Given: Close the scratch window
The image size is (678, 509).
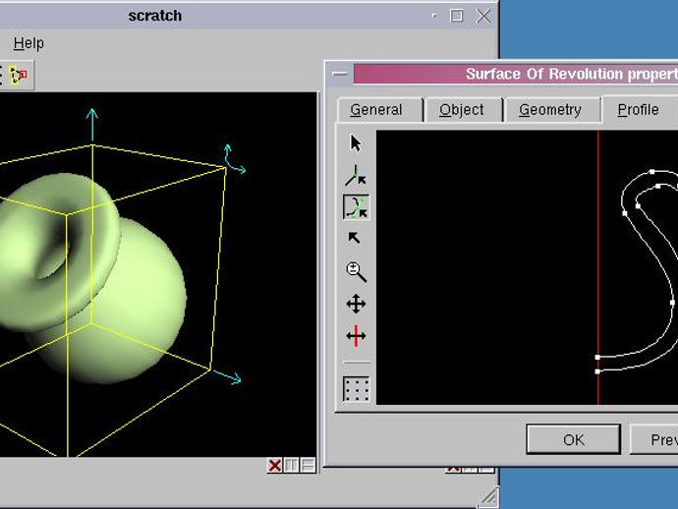Looking at the screenshot, I should click(482, 16).
